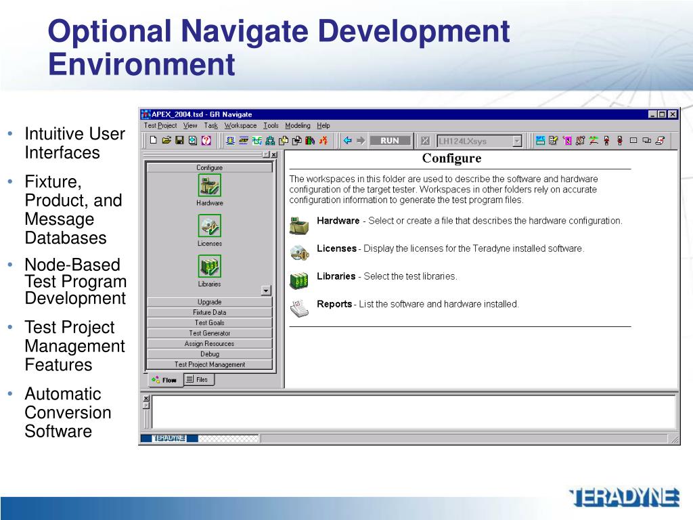Open the Task menu
693x520 pixels.
(211, 125)
